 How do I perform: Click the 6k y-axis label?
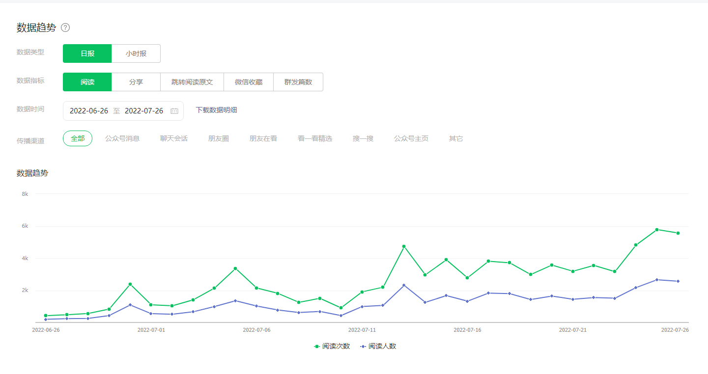tap(25, 226)
